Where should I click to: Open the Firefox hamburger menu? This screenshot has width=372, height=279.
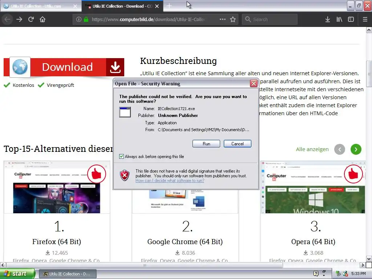point(365,19)
